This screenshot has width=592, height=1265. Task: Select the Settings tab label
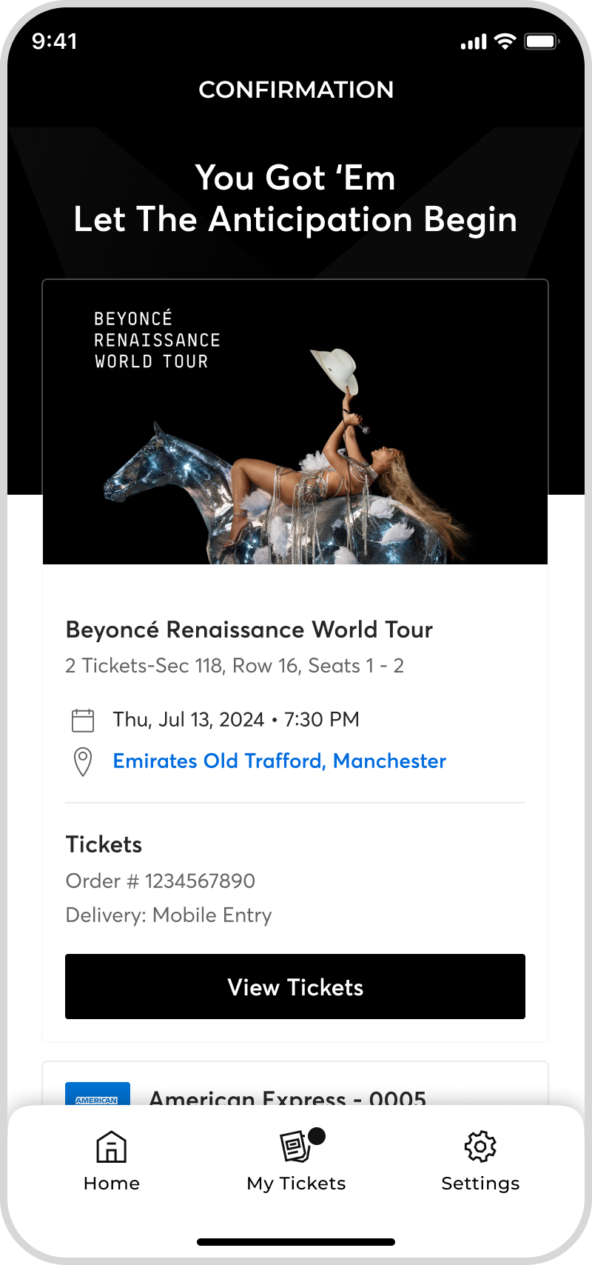(480, 1184)
